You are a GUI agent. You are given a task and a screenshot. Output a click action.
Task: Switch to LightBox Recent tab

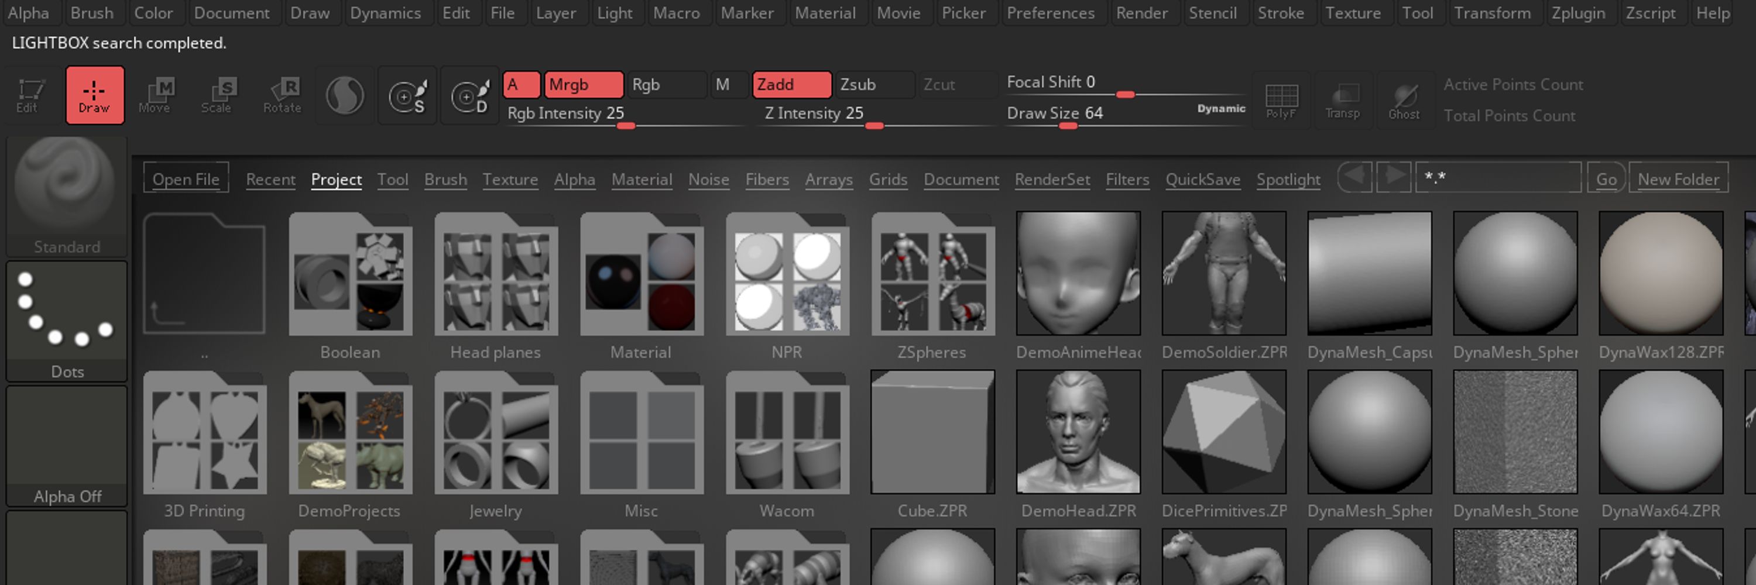(x=270, y=179)
